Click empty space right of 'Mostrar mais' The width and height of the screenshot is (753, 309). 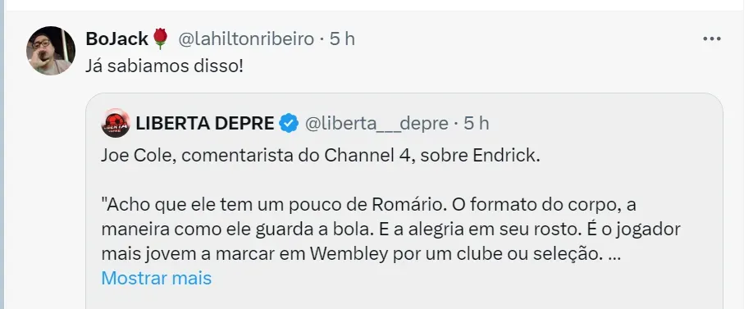[x=456, y=279]
